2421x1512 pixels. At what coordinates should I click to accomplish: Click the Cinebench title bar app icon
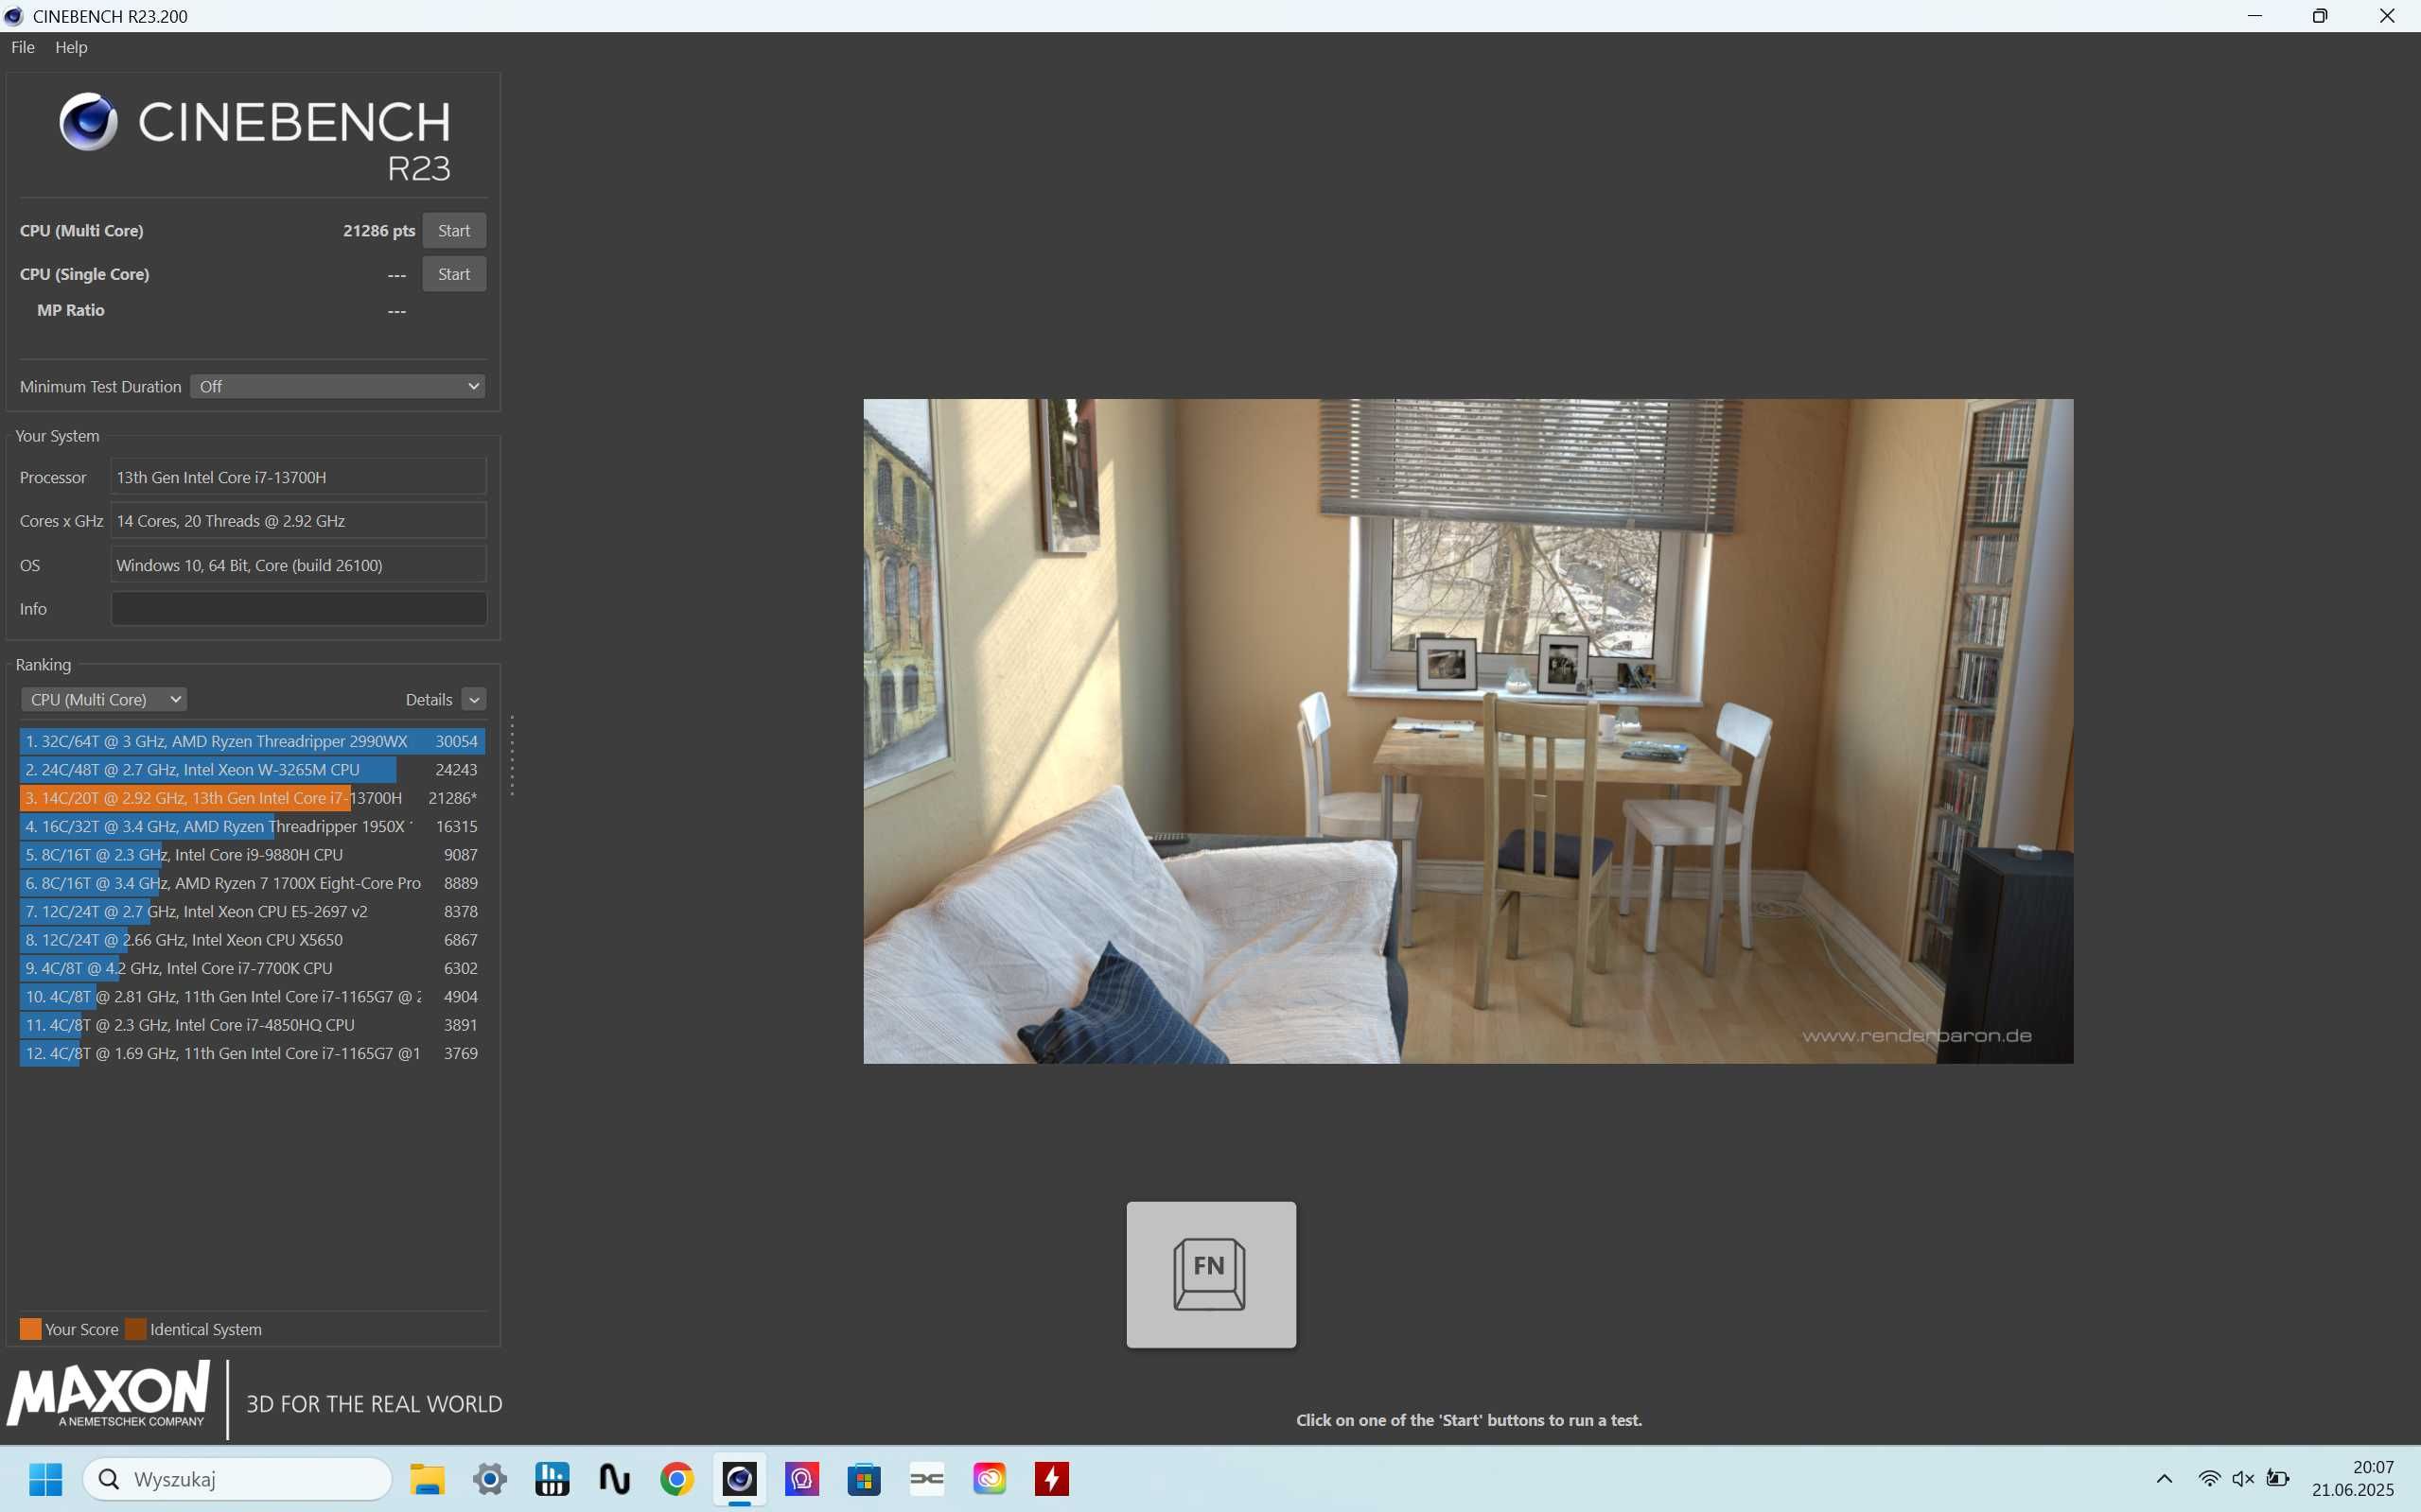14,16
